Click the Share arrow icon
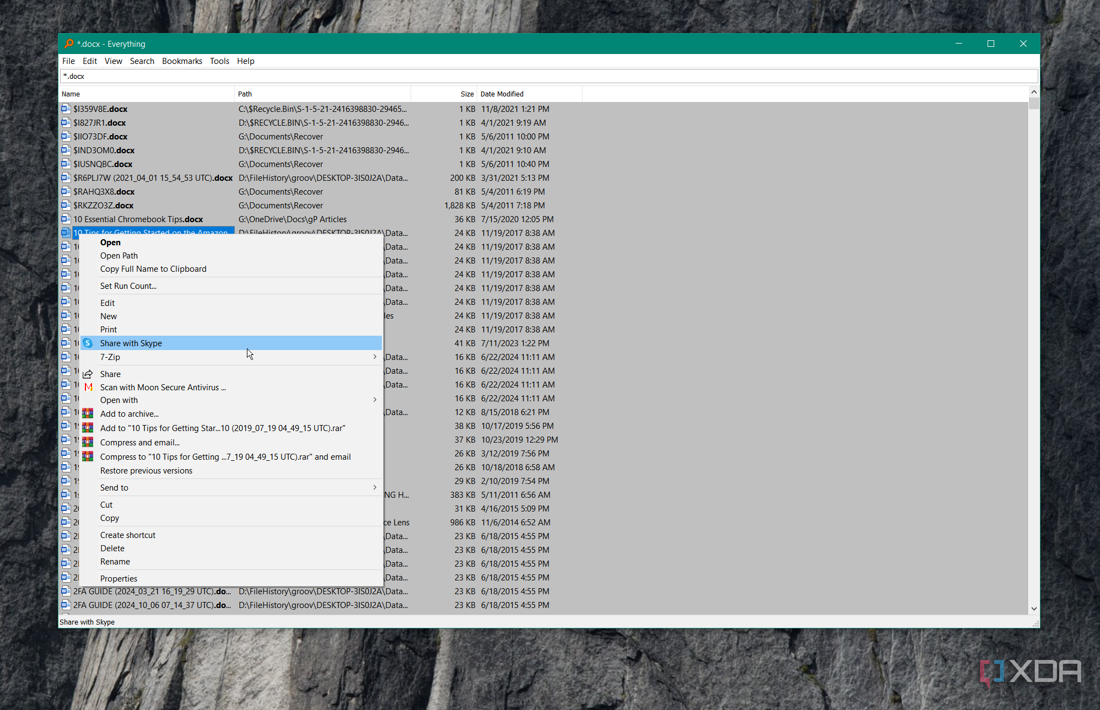The width and height of the screenshot is (1100, 710). click(x=88, y=374)
